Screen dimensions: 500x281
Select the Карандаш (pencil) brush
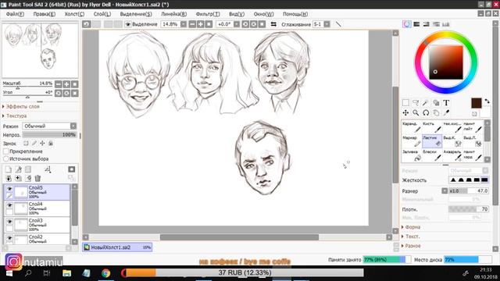[412, 126]
